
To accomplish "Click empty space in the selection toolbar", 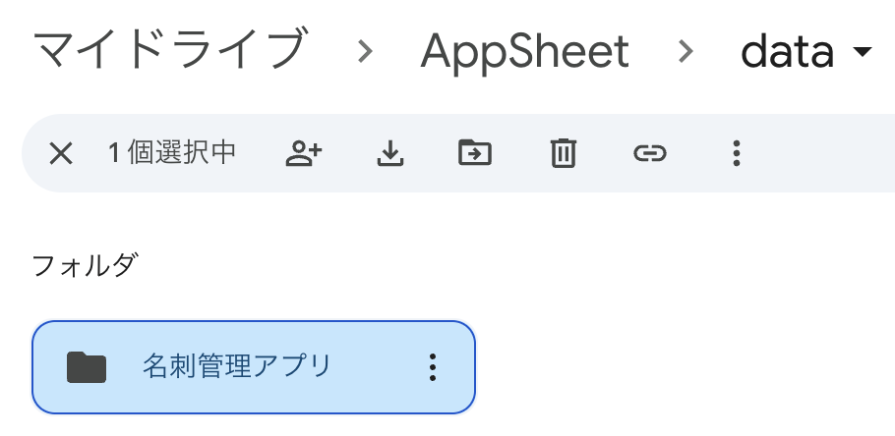I will pos(816,153).
